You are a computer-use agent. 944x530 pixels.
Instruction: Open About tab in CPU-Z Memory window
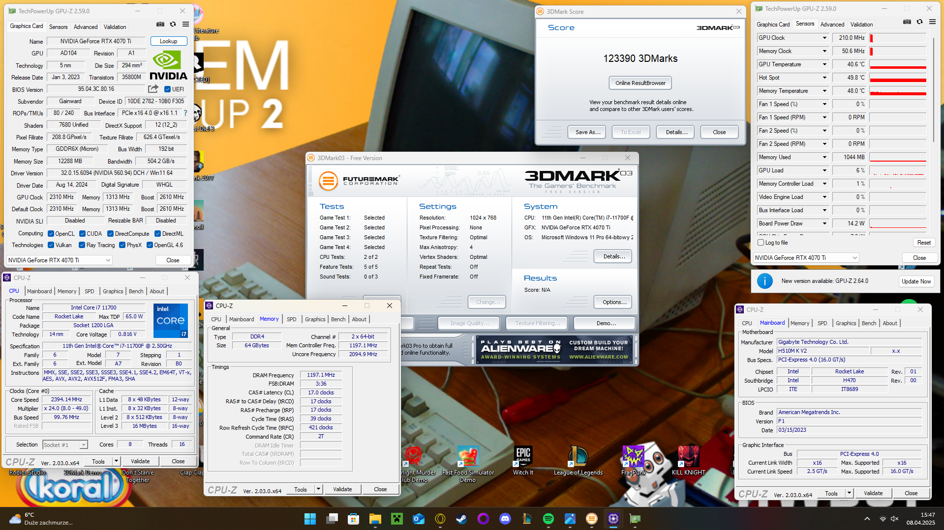coord(359,319)
